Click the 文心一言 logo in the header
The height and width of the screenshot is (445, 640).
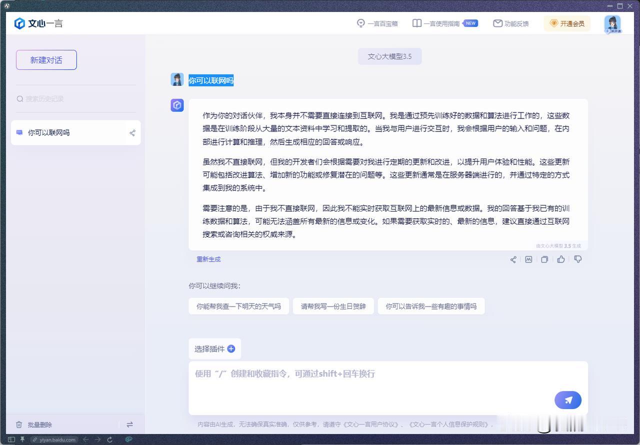[x=38, y=23]
